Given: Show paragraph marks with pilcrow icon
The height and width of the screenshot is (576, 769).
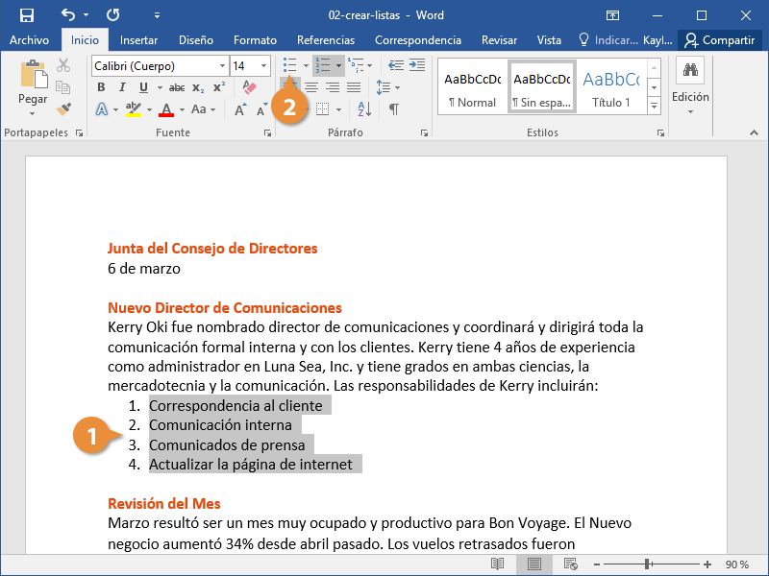Looking at the screenshot, I should pos(394,109).
